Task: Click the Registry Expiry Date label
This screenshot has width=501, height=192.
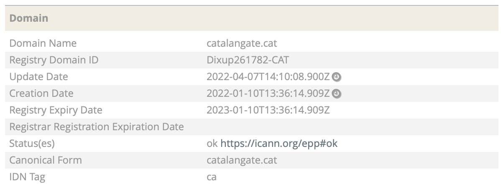Action: (x=56, y=110)
